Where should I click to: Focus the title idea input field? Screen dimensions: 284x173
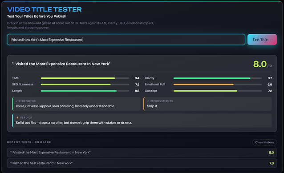pyautogui.click(x=126, y=40)
